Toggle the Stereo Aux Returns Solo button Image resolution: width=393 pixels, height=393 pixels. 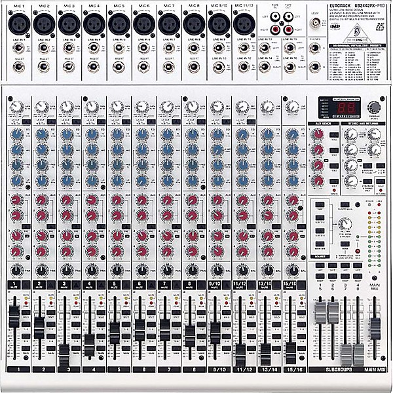click(x=381, y=181)
